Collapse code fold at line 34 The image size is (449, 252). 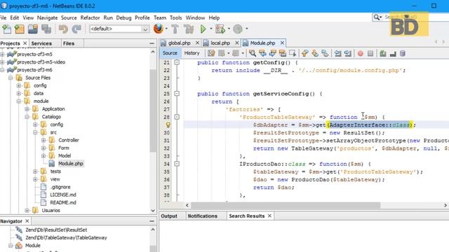click(177, 164)
